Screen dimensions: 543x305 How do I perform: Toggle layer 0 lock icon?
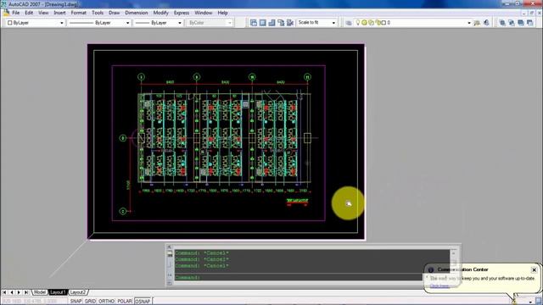[x=378, y=23]
